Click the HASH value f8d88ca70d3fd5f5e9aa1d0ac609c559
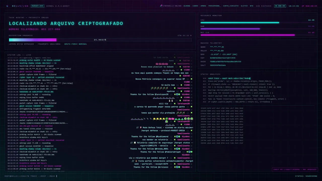Screen dimensions: 322x181 click(x=225, y=62)
